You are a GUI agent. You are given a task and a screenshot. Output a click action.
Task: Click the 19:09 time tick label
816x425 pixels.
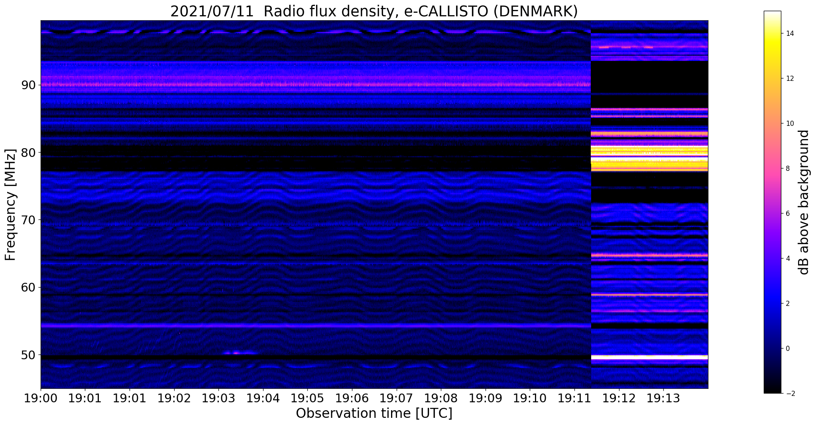(486, 398)
